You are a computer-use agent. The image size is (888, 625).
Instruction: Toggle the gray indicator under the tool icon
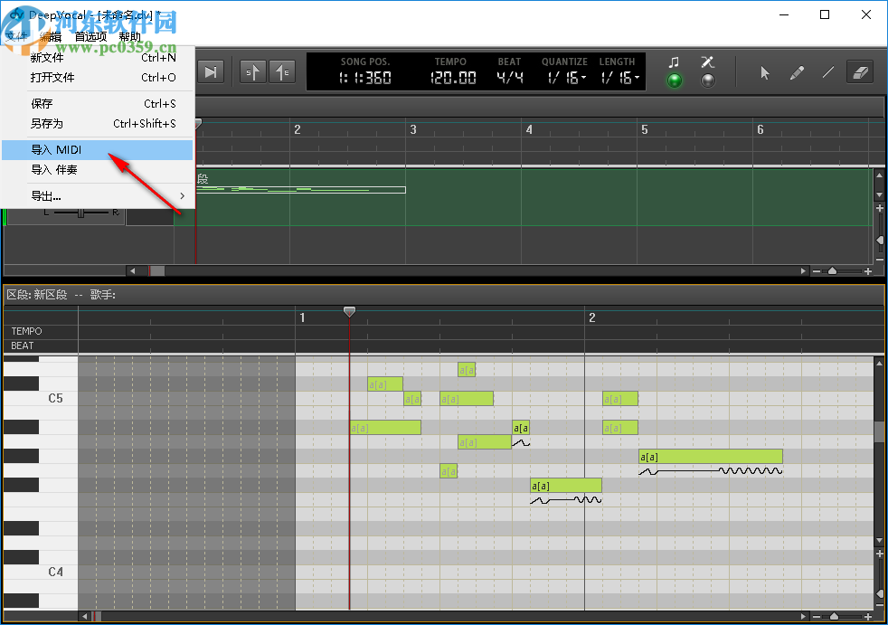pos(708,81)
